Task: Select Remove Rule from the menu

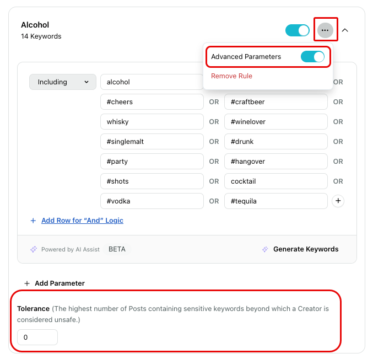Action: tap(231, 76)
